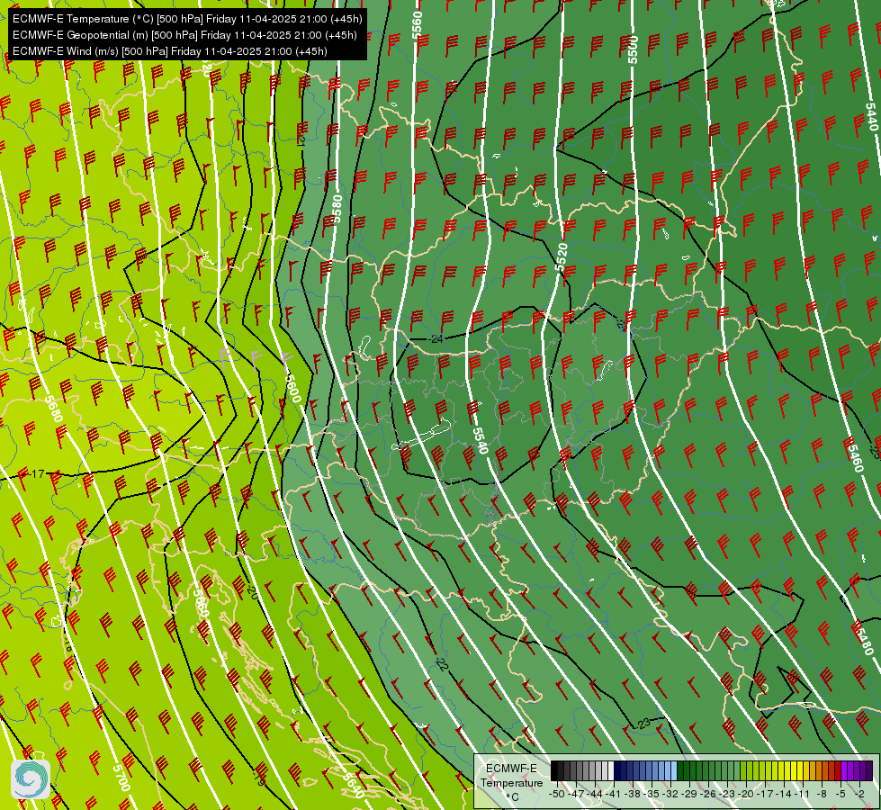Click the -50 legend scale value
881x810 pixels.
[x=557, y=794]
